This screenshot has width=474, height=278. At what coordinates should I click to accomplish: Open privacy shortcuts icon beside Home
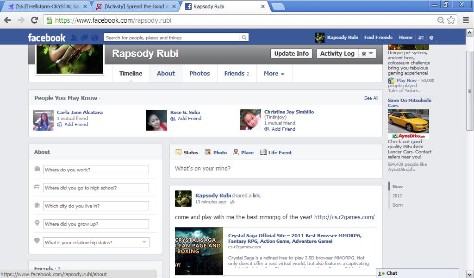point(421,38)
